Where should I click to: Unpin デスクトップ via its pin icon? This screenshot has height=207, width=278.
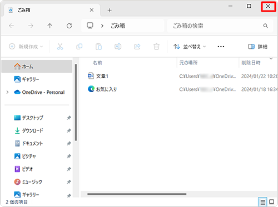[x=69, y=118]
